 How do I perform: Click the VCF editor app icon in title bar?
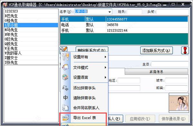click(x=5, y=5)
